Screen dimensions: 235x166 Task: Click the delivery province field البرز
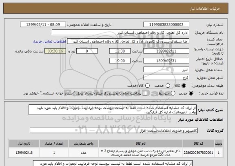[x=166, y=70]
